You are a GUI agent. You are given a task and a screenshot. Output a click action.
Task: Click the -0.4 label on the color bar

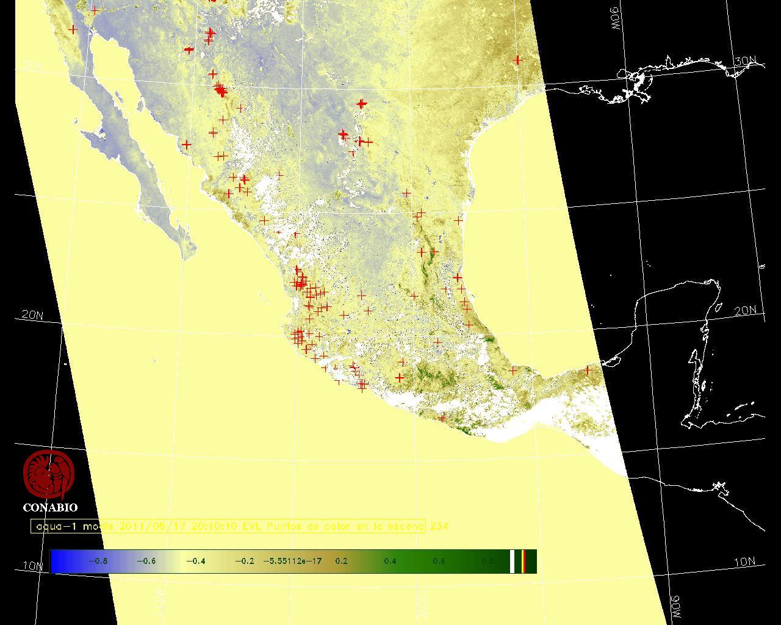(195, 562)
